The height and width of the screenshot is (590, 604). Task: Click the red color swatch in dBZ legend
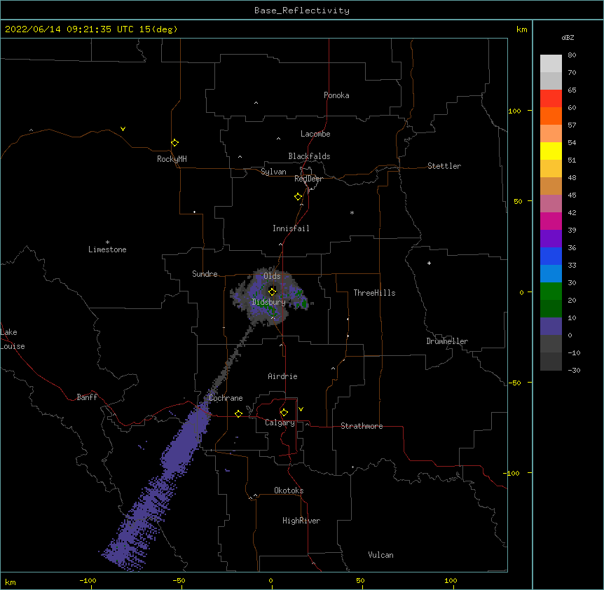pos(551,98)
